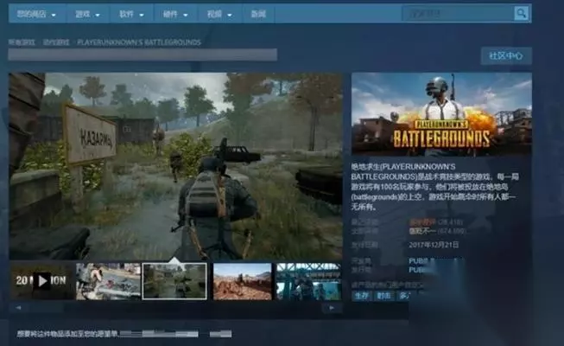
Task: Click the publisher PUBG link
Action: click(x=417, y=270)
